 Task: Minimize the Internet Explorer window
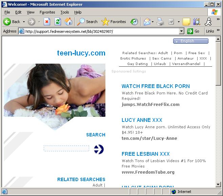click(206, 4)
